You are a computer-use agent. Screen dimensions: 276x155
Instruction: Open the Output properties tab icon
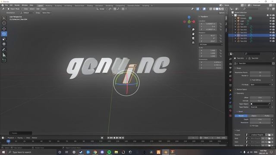click(x=230, y=68)
